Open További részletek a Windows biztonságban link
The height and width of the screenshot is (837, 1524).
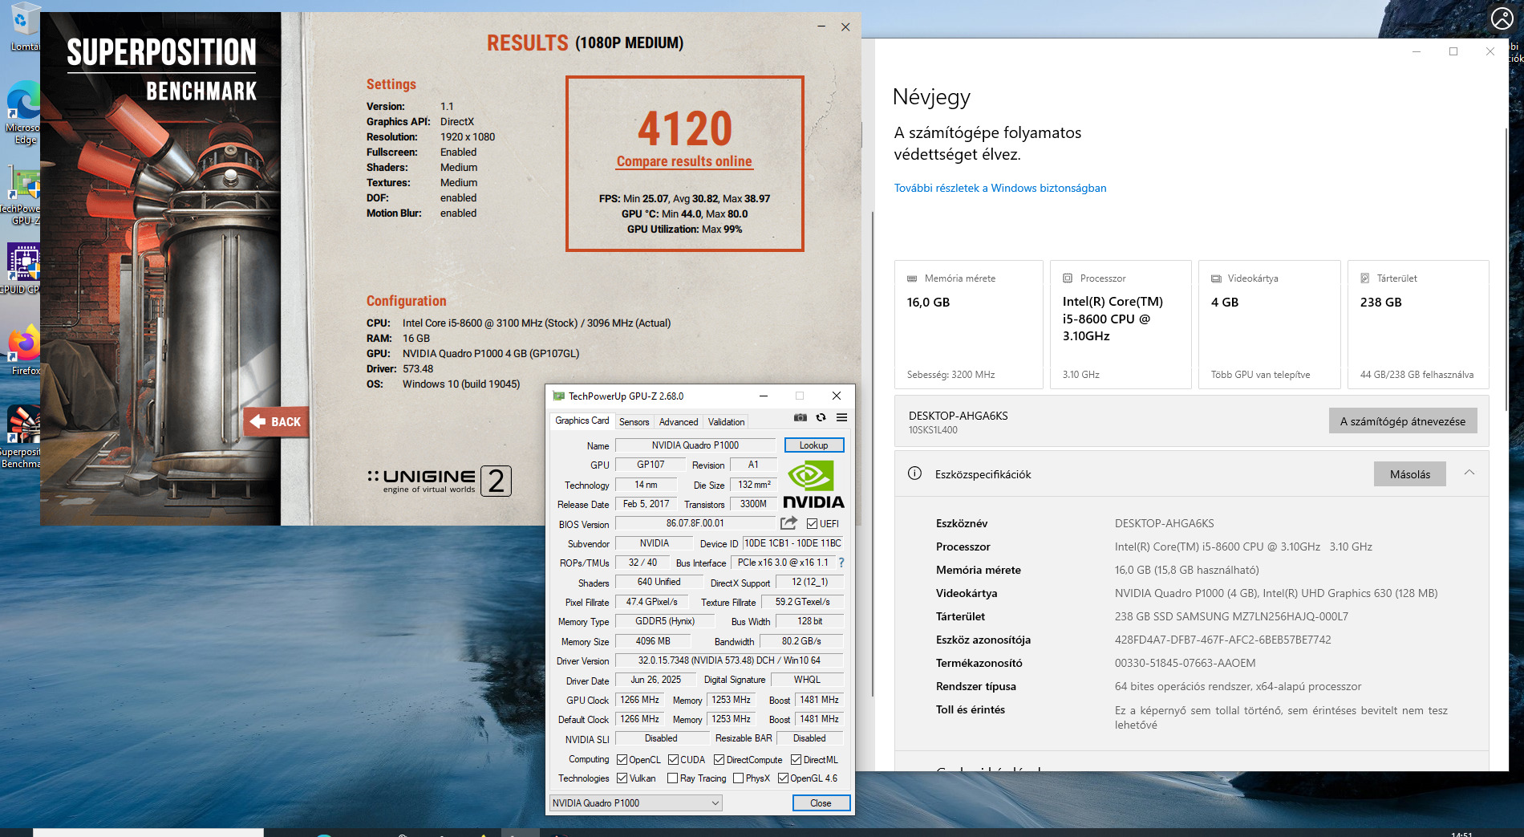pyautogui.click(x=1000, y=188)
